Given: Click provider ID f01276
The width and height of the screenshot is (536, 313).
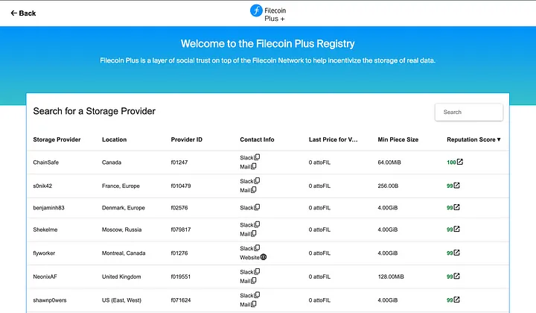Looking at the screenshot, I should (x=179, y=253).
